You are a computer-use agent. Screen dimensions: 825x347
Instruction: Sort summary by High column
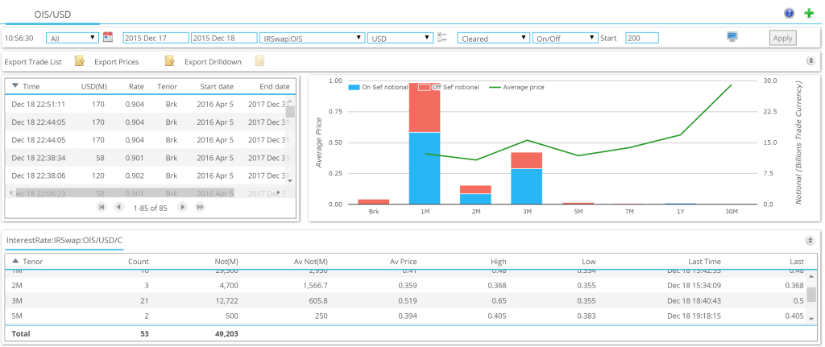[x=498, y=262]
